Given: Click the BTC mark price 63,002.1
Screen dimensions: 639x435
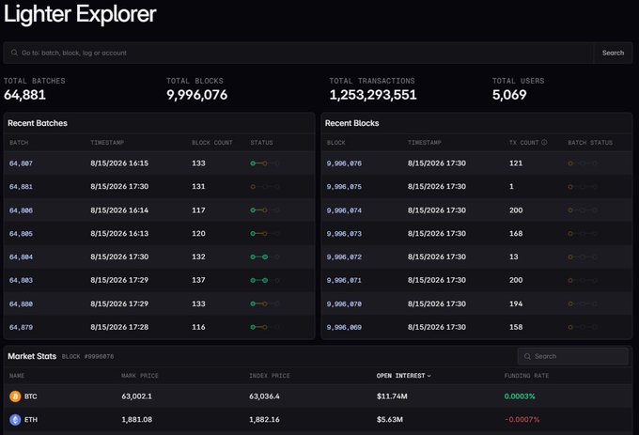Looking at the screenshot, I should tap(136, 396).
